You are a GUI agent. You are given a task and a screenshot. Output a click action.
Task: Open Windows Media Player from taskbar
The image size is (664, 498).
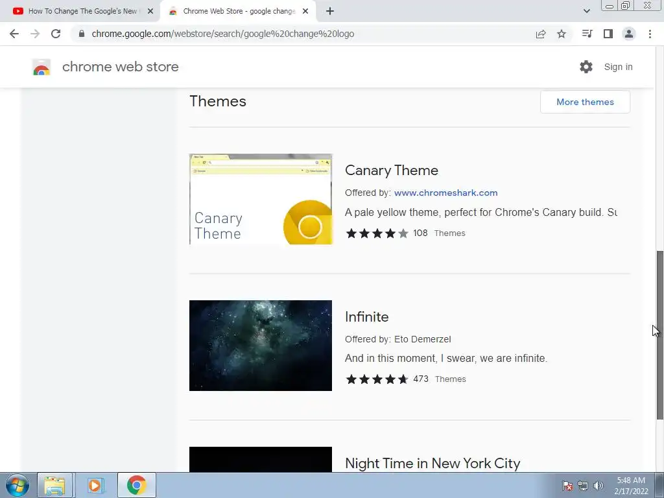click(x=95, y=485)
